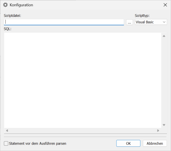Viewport: 171px width, 151px height.
Task: Click the SQL scroll up arrow
Action: [x=164, y=36]
